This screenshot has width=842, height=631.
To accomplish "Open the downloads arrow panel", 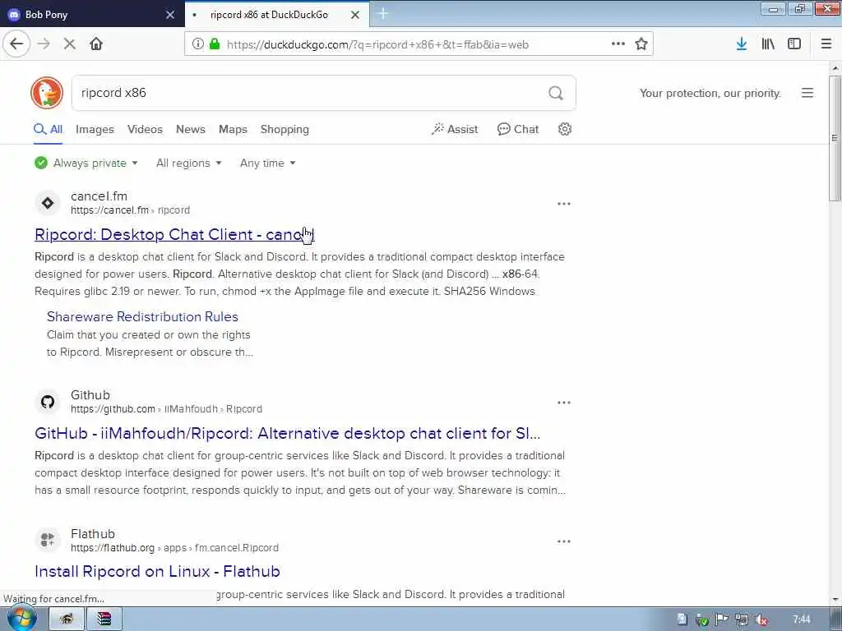I will (742, 44).
